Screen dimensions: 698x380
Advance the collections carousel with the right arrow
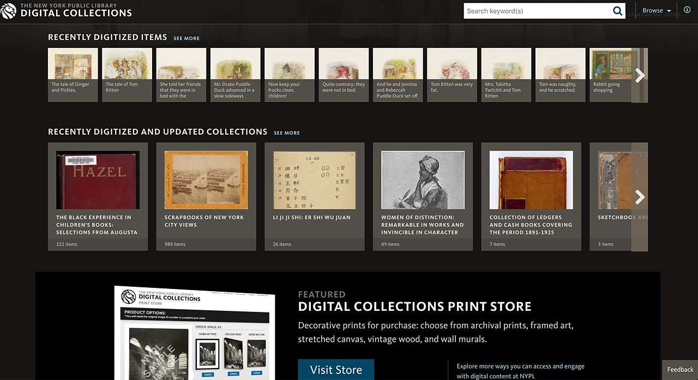(639, 197)
